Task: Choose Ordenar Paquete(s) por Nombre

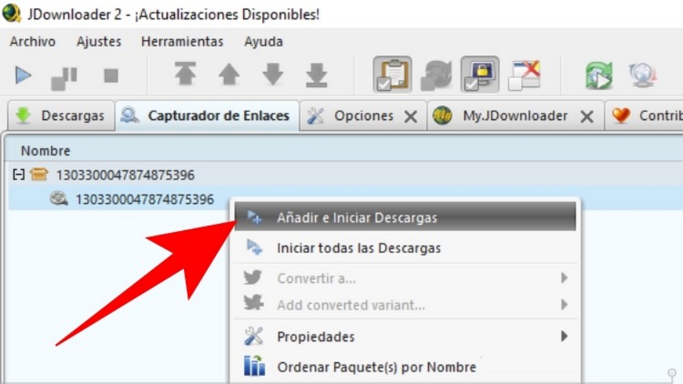Action: click(x=405, y=367)
